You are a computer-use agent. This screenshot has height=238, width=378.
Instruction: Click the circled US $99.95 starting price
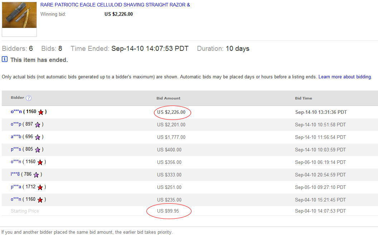click(168, 211)
